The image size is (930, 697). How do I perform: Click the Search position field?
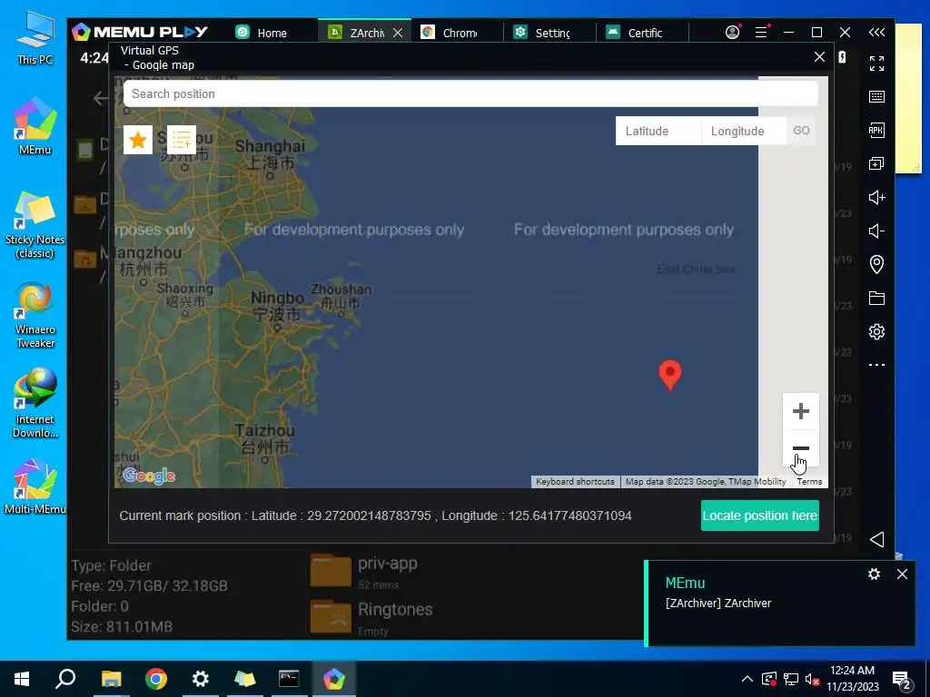(x=470, y=93)
